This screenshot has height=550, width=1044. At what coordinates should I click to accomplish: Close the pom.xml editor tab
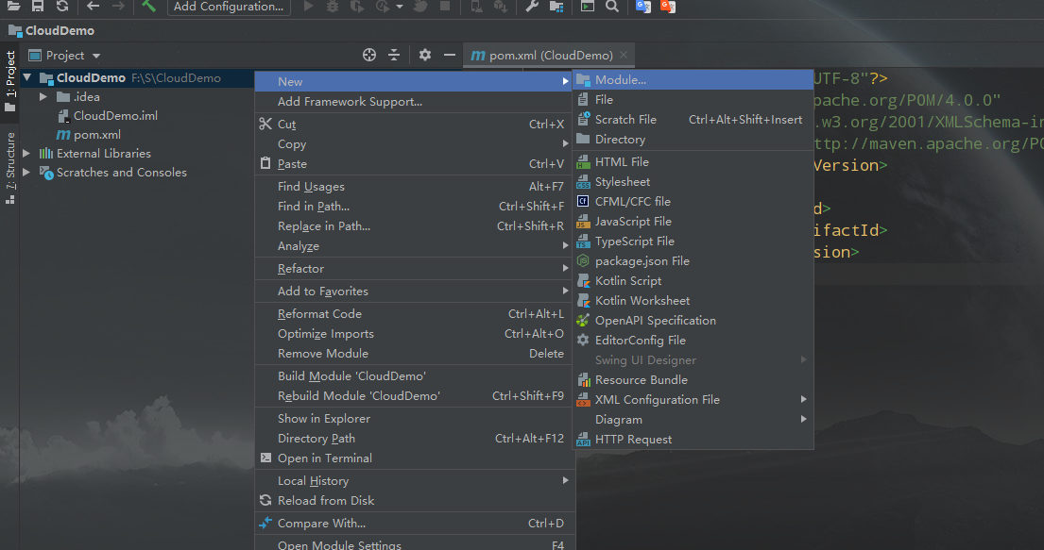(624, 55)
